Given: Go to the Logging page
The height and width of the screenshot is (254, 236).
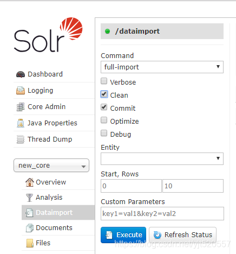Looking at the screenshot, I should coord(54,91).
